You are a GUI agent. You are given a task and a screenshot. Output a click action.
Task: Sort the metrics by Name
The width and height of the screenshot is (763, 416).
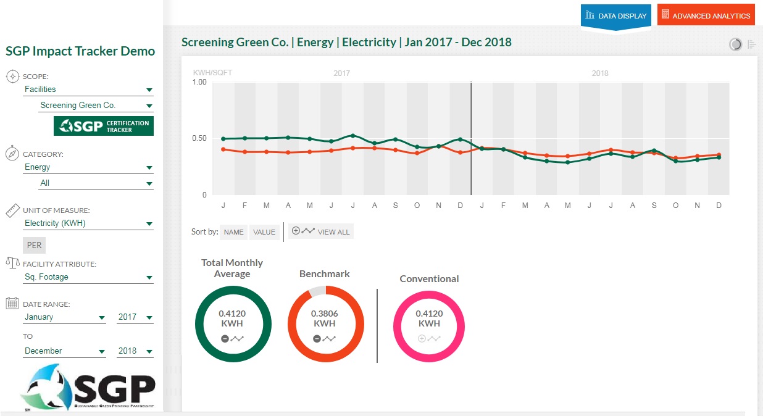pyautogui.click(x=234, y=232)
